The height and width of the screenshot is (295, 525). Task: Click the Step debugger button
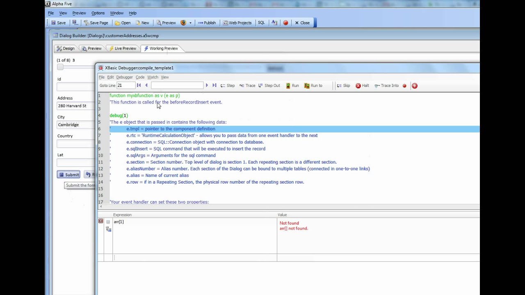(x=228, y=86)
